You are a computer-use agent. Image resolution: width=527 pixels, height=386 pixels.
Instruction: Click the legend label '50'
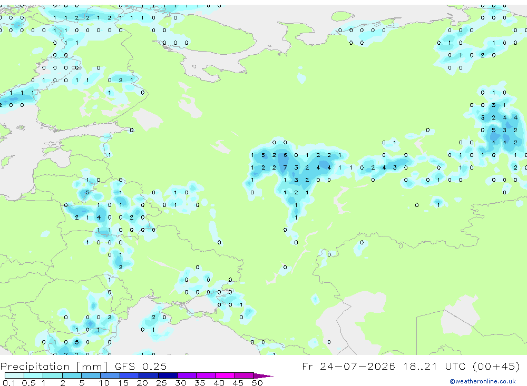click(x=257, y=383)
